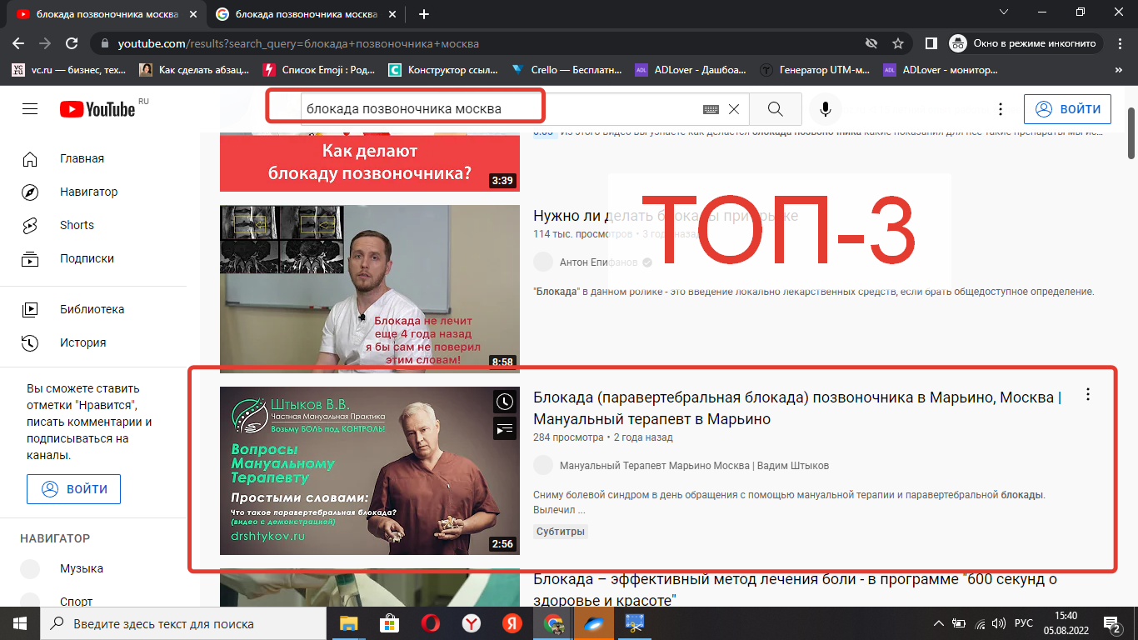
Task: Add the Штыков video to queue
Action: point(504,429)
